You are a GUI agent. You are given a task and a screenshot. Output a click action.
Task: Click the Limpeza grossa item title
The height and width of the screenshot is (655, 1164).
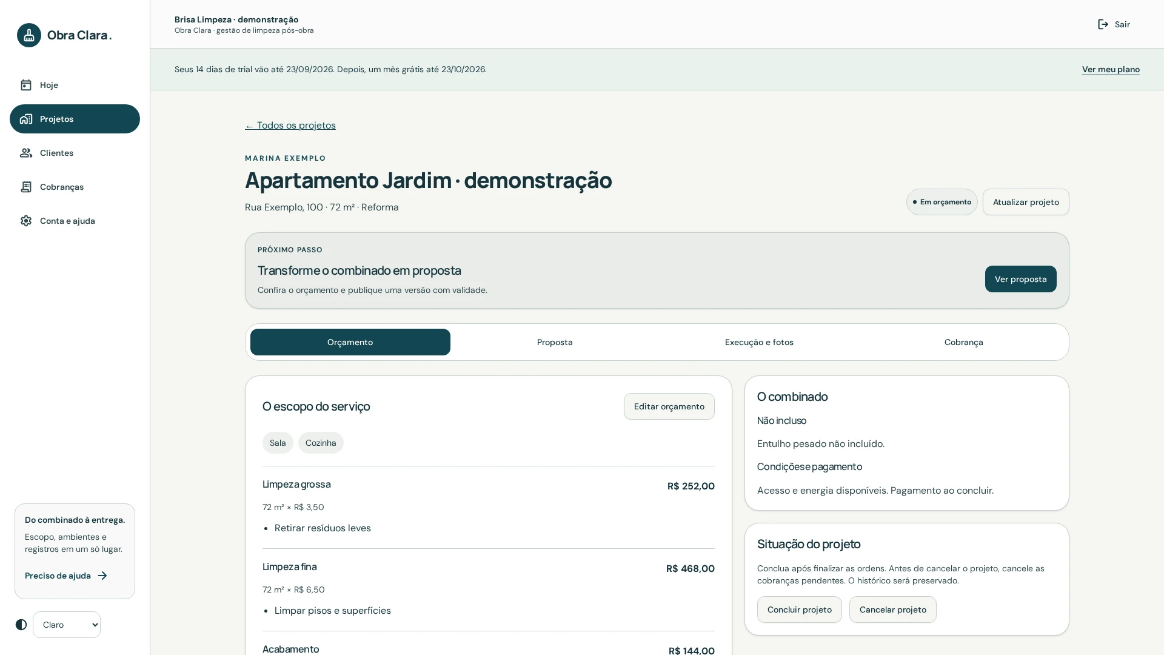point(296,484)
